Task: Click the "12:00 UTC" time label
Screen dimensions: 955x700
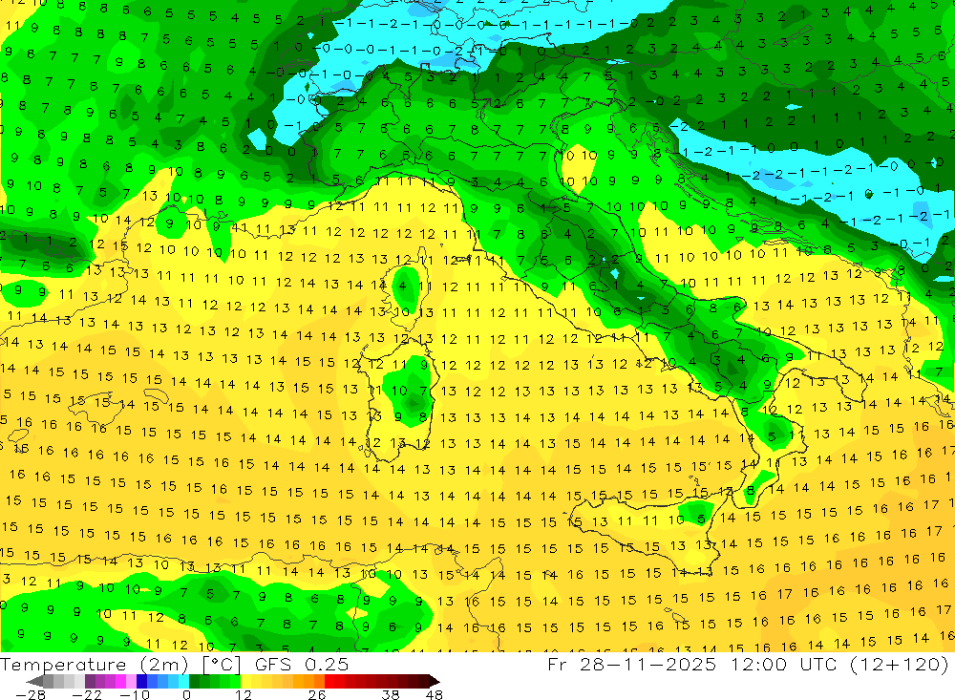Action: pyautogui.click(x=782, y=664)
